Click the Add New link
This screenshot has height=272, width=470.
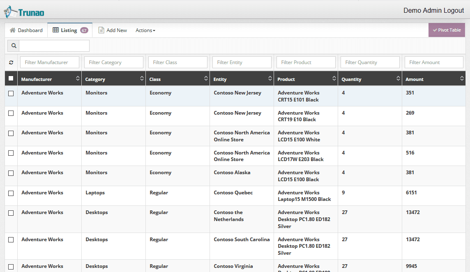(113, 30)
